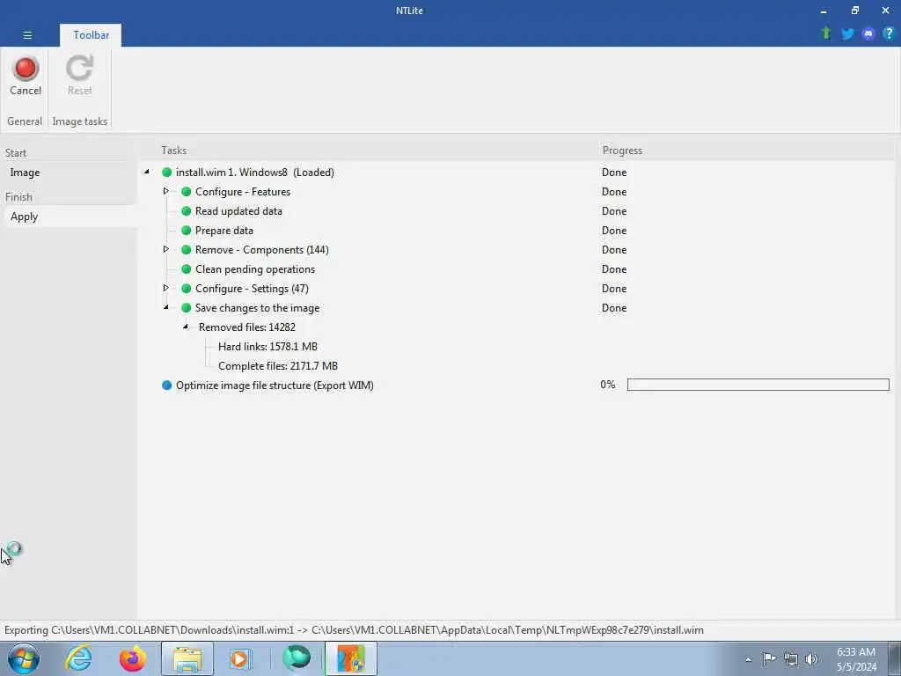
Task: Open the green chat bubble taskbar app
Action: tap(297, 658)
